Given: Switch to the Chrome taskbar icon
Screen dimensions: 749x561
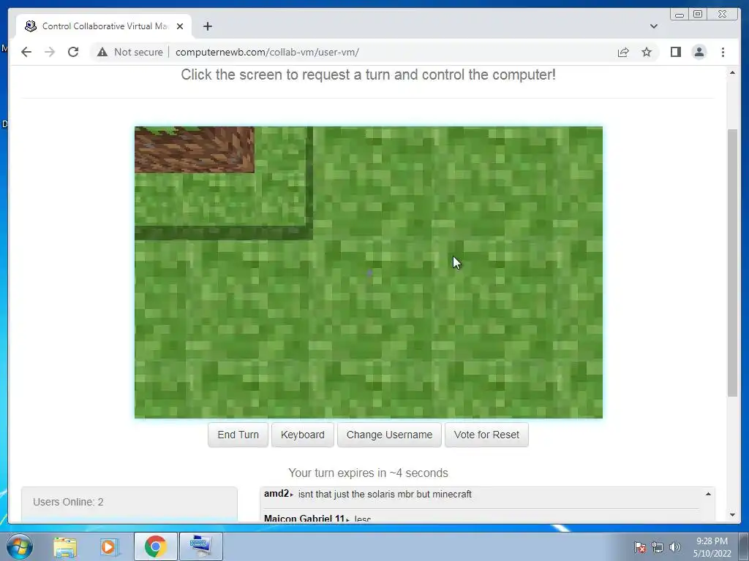Looking at the screenshot, I should coord(155,546).
